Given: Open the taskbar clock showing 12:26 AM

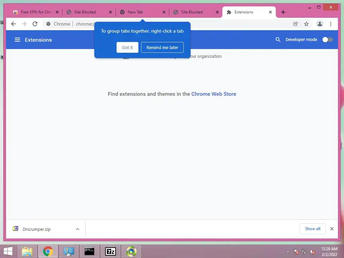Looking at the screenshot, I should tap(329, 252).
